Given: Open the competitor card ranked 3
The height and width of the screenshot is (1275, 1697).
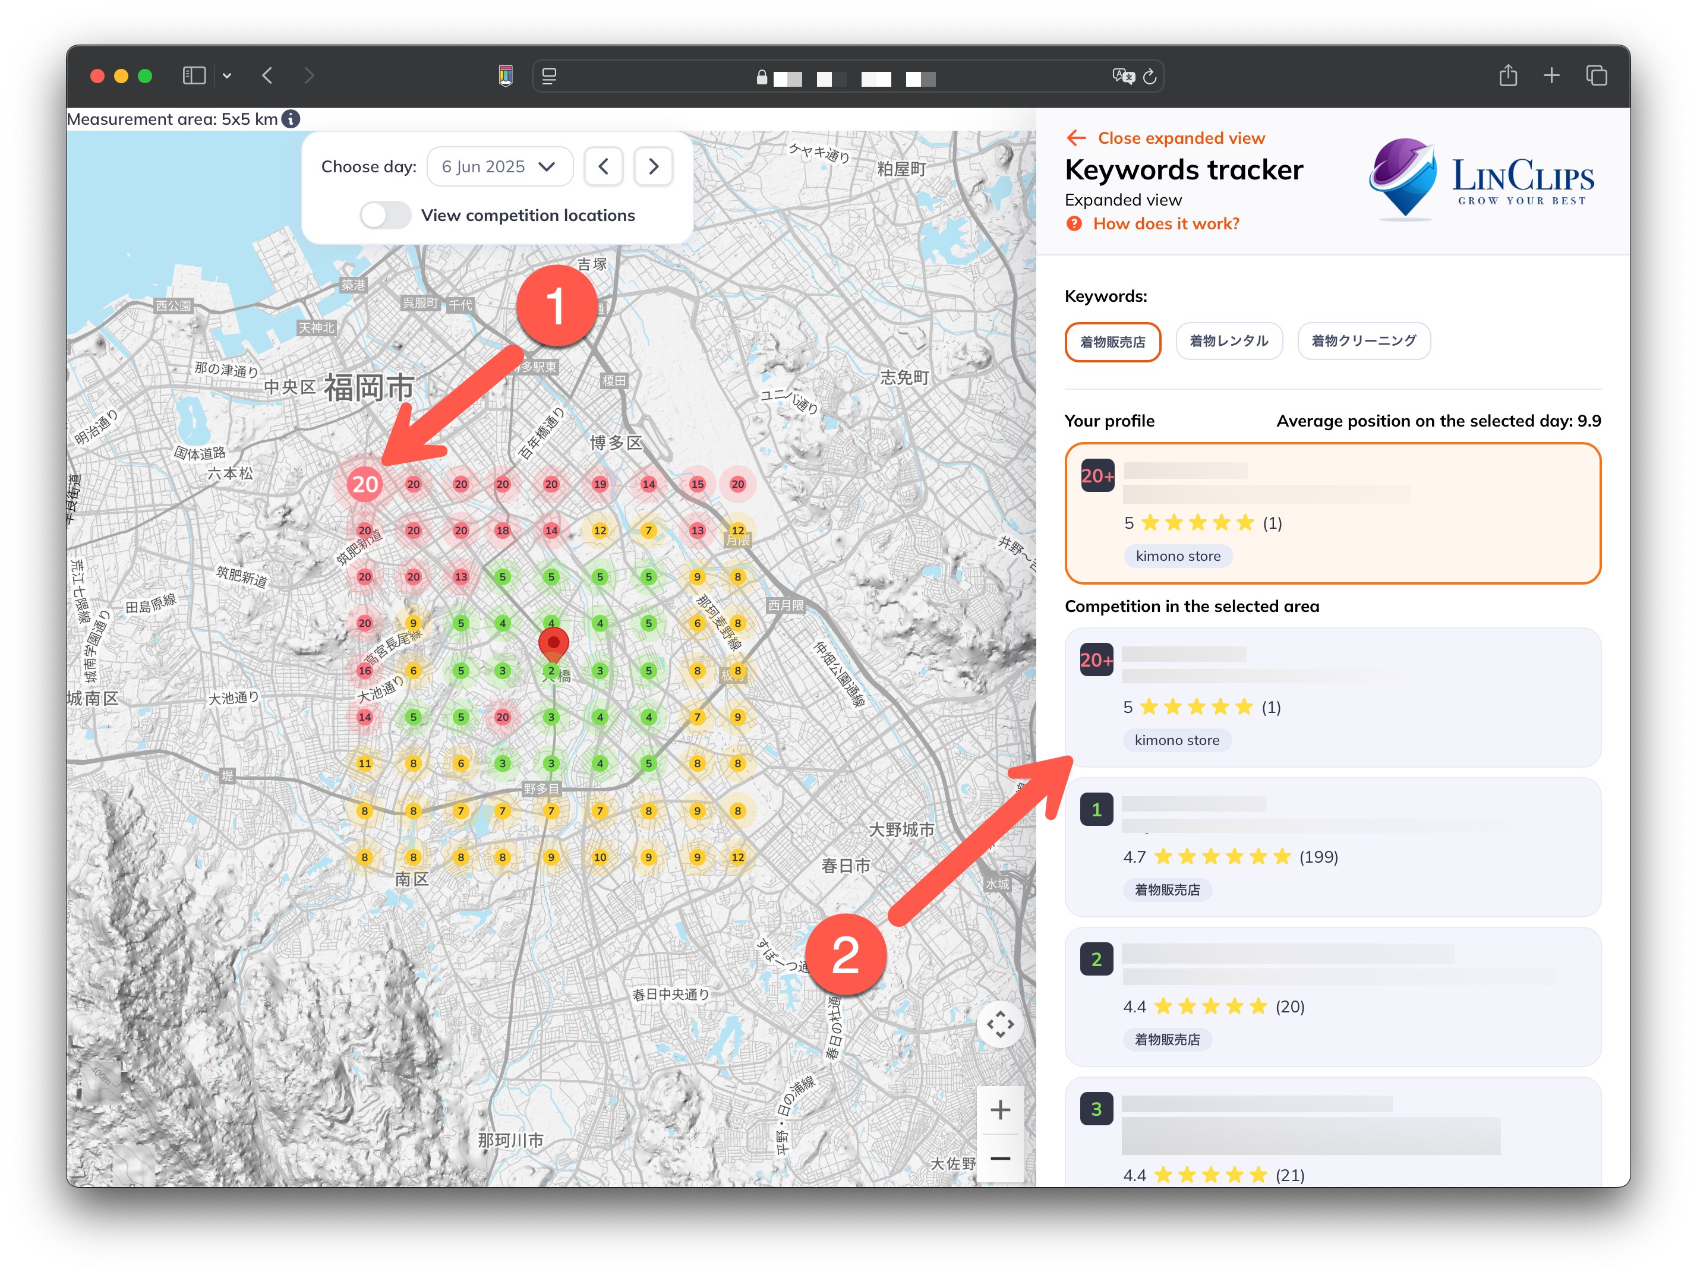Looking at the screenshot, I should (x=1333, y=1132).
